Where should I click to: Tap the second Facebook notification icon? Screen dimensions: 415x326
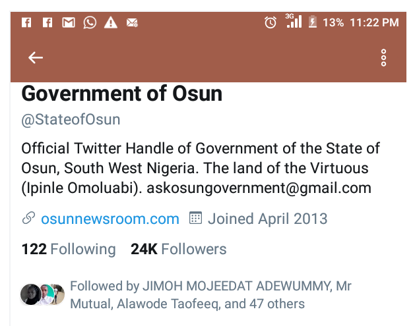point(48,22)
